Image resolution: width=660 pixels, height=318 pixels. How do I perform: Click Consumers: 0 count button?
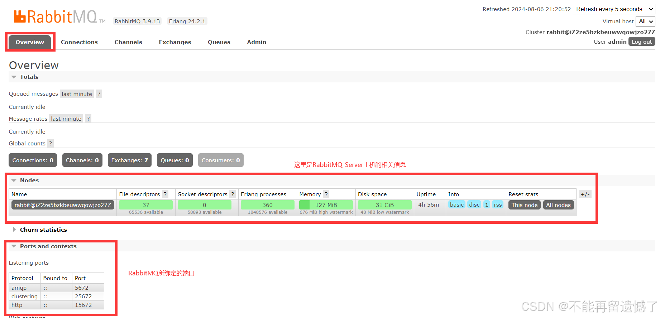221,160
